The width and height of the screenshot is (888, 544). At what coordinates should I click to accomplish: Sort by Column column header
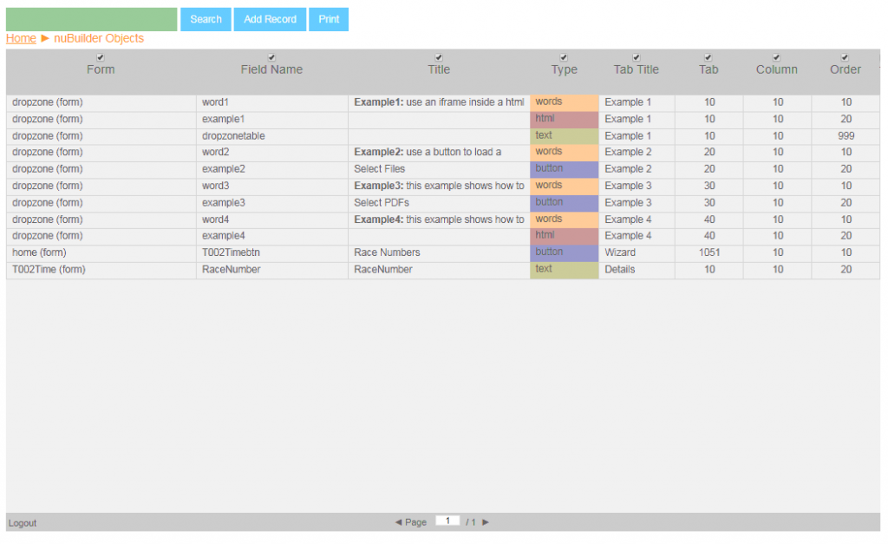coord(776,69)
